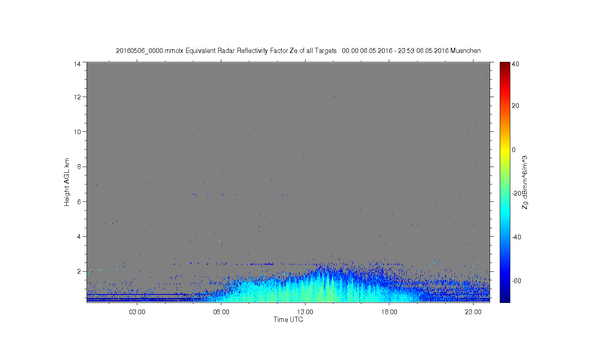Click the 03:00 time tick label
The height and width of the screenshot is (364, 607).
(137, 312)
